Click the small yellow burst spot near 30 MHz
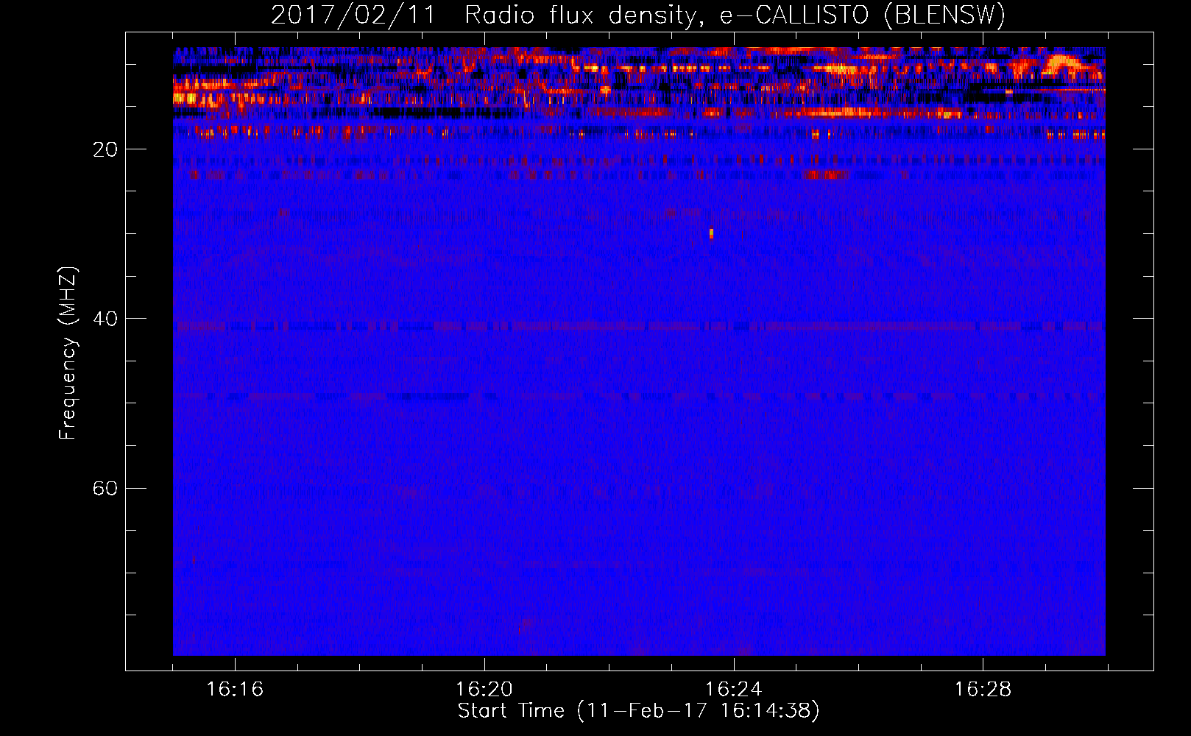 click(711, 233)
